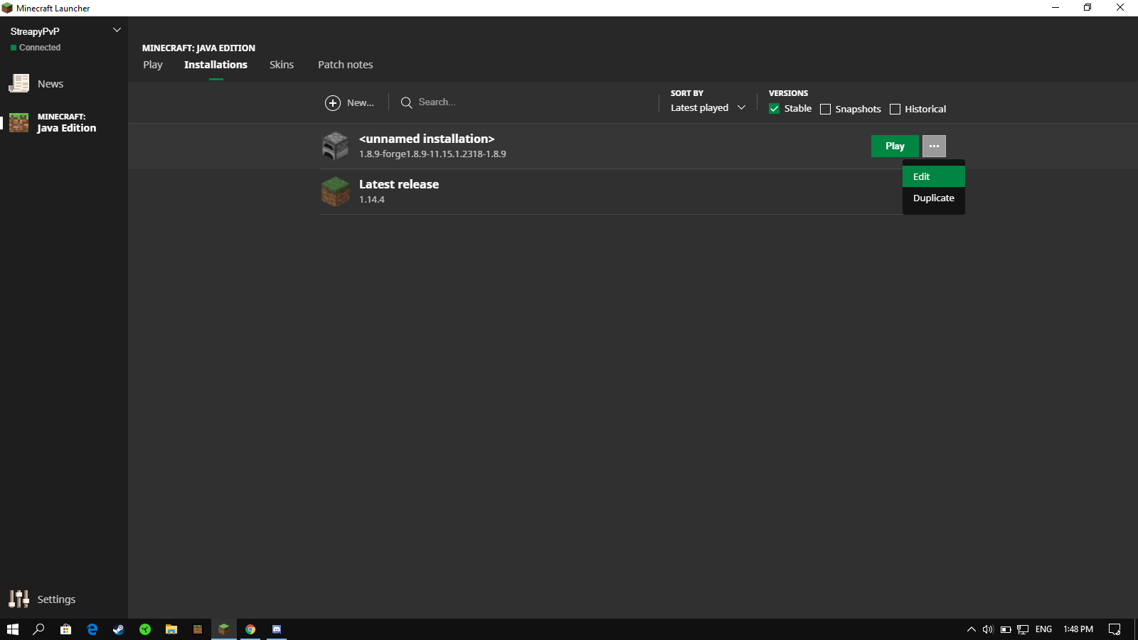This screenshot has width=1138, height=640.
Task: Click the plus icon to create new installation
Action: pyautogui.click(x=333, y=103)
